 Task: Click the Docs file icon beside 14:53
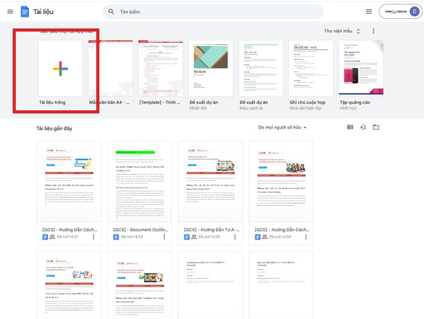tap(116, 237)
